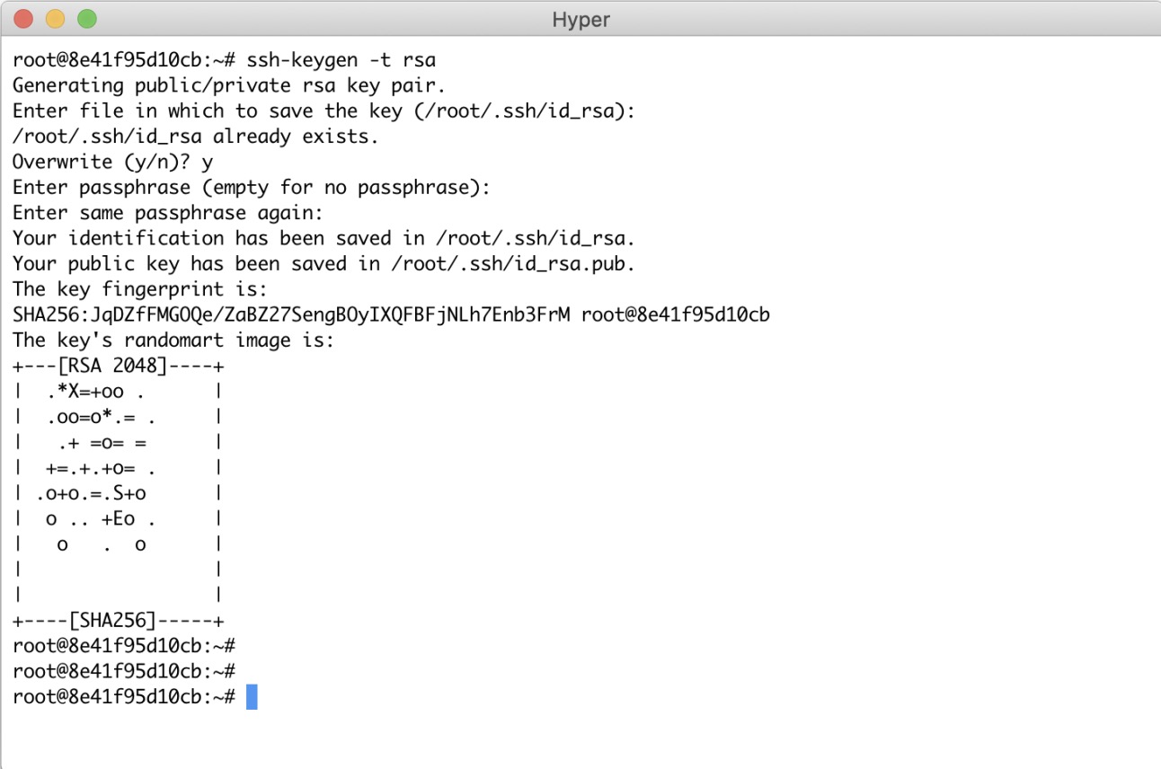Screen dimensions: 1161x769
Task: Click the S character in randomart
Action: (x=118, y=493)
